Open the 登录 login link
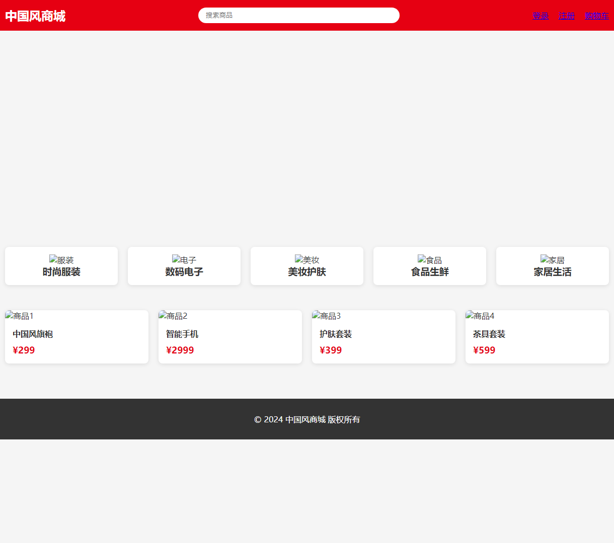 [540, 16]
